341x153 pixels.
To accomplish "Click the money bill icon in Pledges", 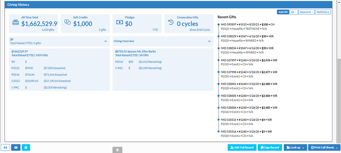I will pos(120,22).
